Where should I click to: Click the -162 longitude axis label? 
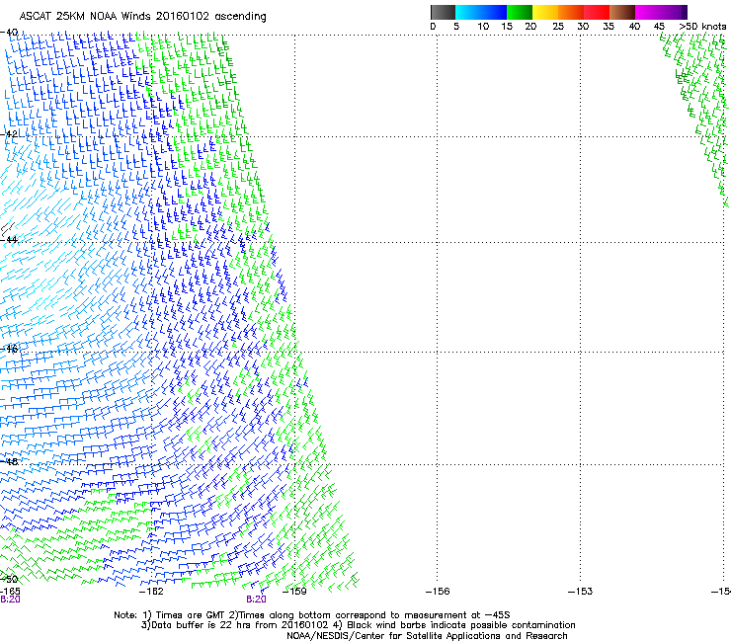151,592
